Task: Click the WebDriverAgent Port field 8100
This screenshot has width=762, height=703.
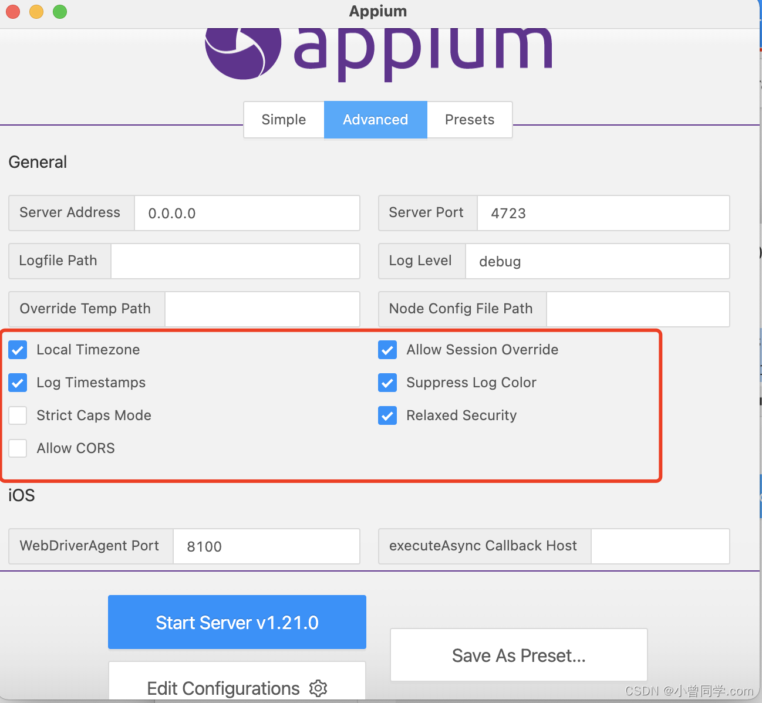Action: click(x=267, y=546)
